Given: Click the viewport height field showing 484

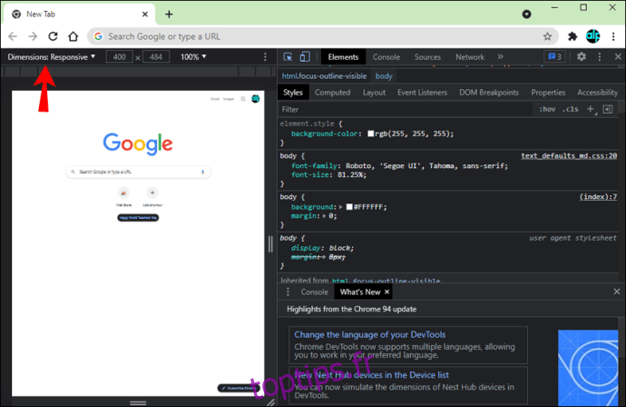Looking at the screenshot, I should [156, 56].
